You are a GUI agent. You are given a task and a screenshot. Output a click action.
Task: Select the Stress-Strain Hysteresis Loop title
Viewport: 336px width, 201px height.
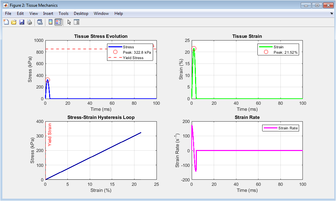(101, 117)
